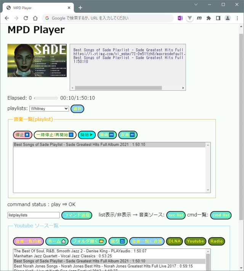Start playback with 開始 button
Viewport: 244px width, 271px height.
coord(87,135)
